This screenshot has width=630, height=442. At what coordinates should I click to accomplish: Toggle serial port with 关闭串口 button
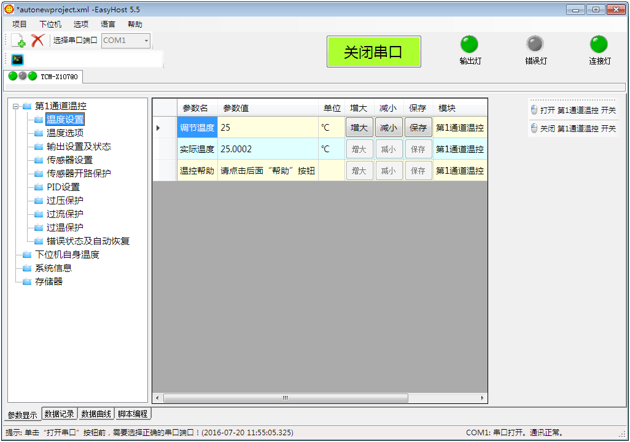[373, 52]
